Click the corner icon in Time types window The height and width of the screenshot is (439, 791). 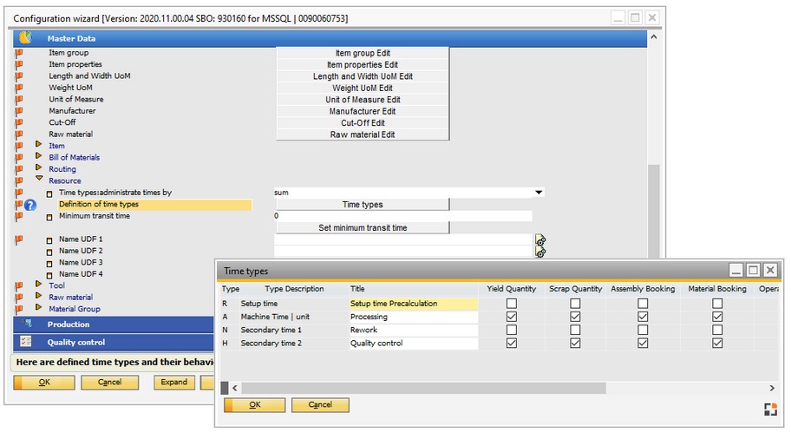click(x=769, y=410)
